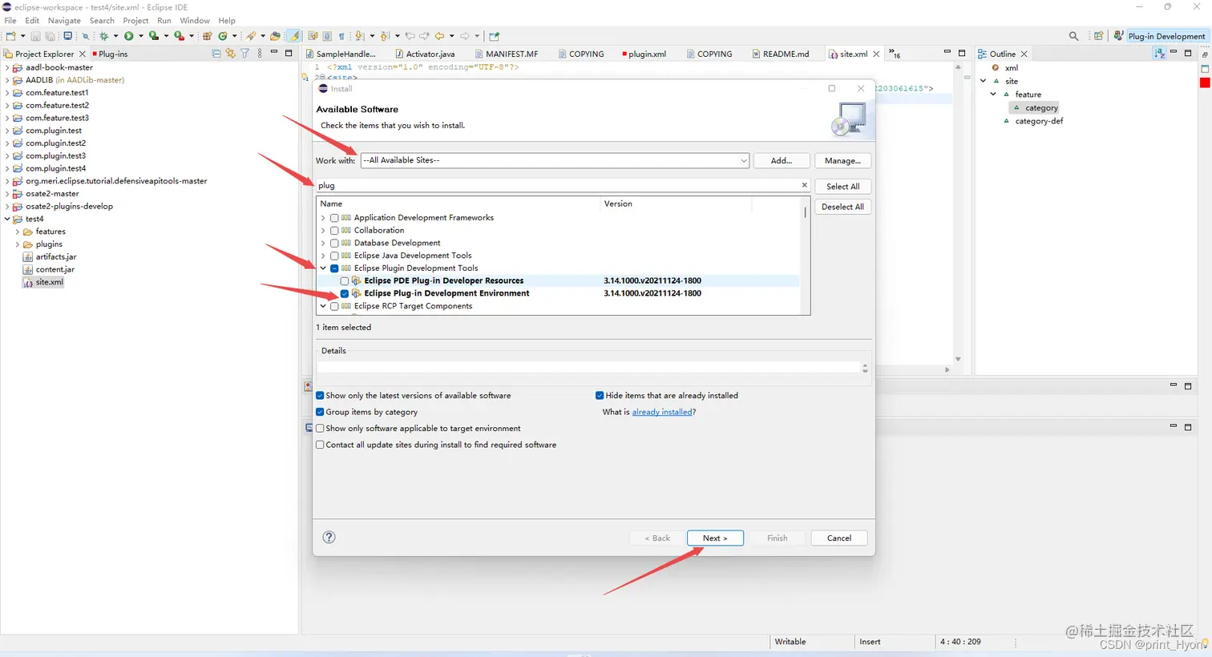Open the Run button dropdown arrow
Screen dimensions: 1212x657
(141, 36)
